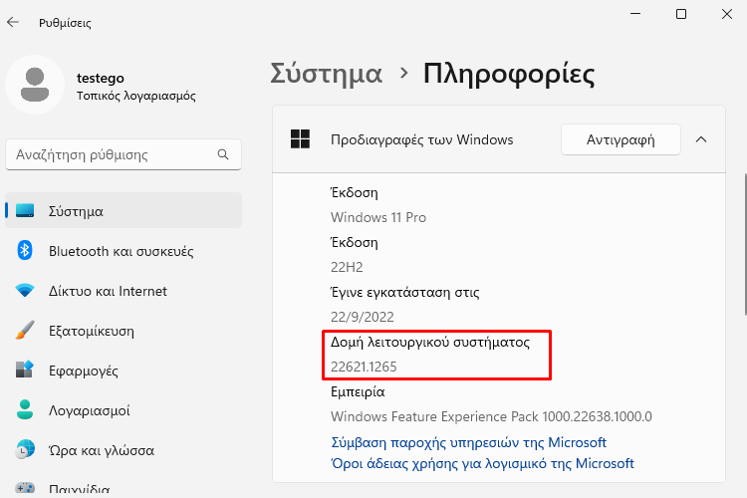Click the Εφαρμογές apps icon

point(25,370)
